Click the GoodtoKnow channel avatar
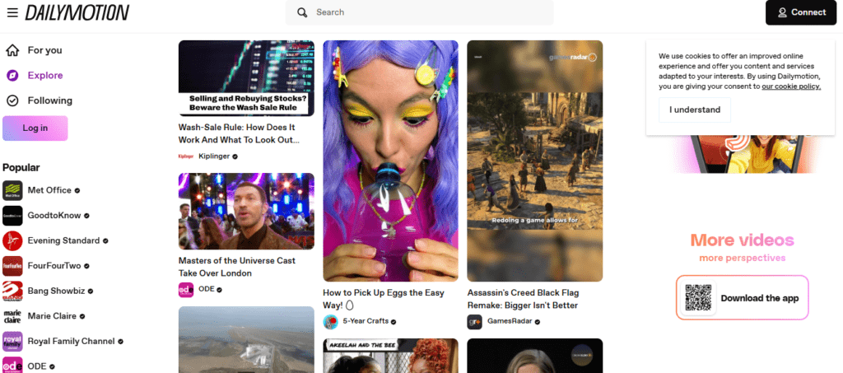This screenshot has width=843, height=373. (x=12, y=216)
